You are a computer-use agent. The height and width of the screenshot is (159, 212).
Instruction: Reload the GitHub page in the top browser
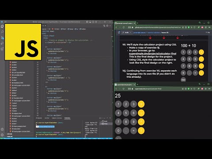coord(124,27)
